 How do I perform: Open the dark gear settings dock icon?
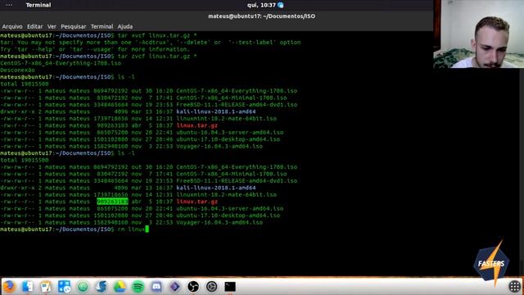pos(211,286)
